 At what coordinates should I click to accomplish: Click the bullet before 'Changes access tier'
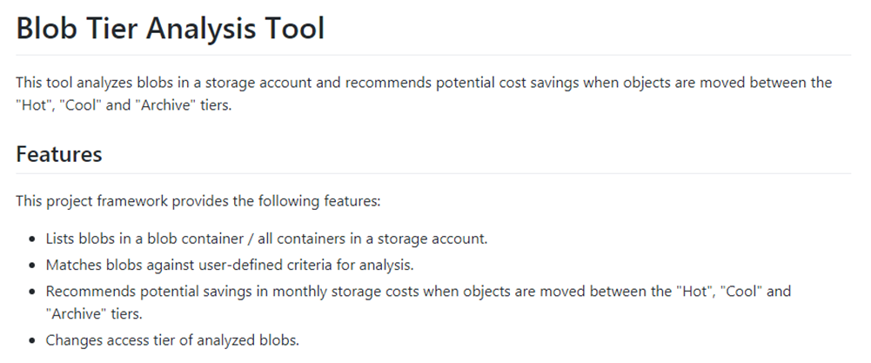pos(35,340)
